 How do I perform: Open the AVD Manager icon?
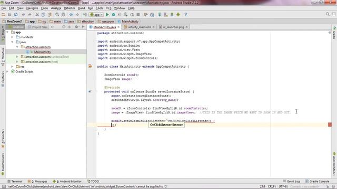click(x=166, y=15)
